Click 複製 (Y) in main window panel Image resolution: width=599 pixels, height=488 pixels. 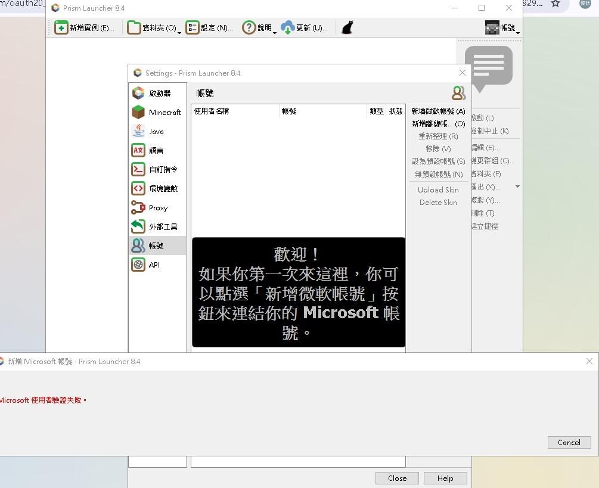(x=486, y=200)
